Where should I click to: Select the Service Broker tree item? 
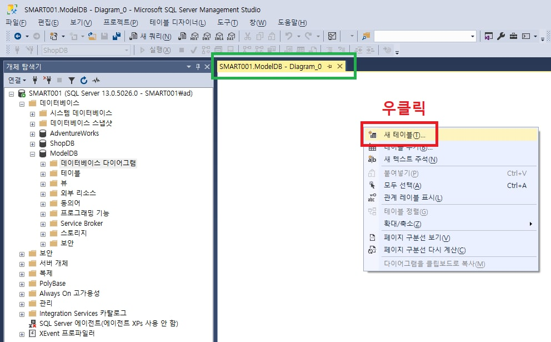[x=82, y=223]
